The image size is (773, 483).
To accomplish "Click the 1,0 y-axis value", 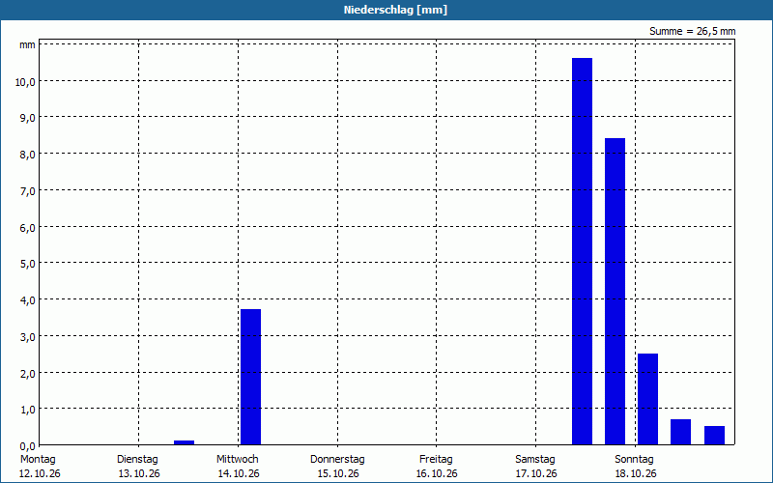I will [x=27, y=410].
